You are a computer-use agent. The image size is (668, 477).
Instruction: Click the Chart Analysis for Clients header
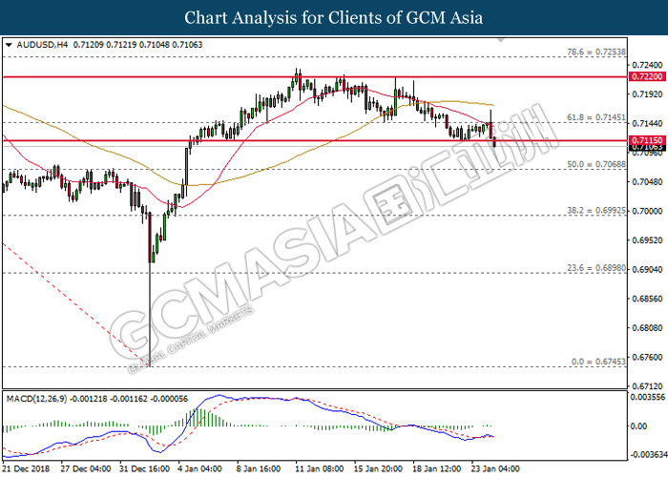coord(334,17)
